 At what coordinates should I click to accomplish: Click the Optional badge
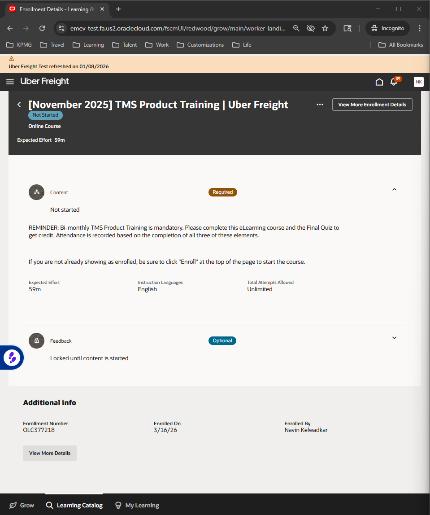pyautogui.click(x=222, y=340)
